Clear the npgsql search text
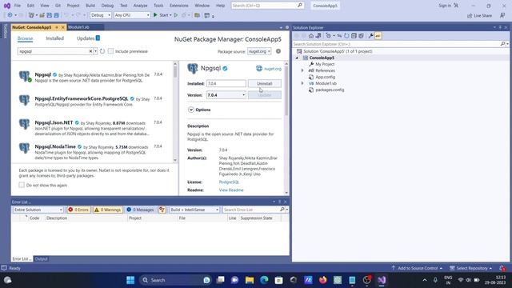Viewport: 512px width, 288px height. pyautogui.click(x=90, y=51)
